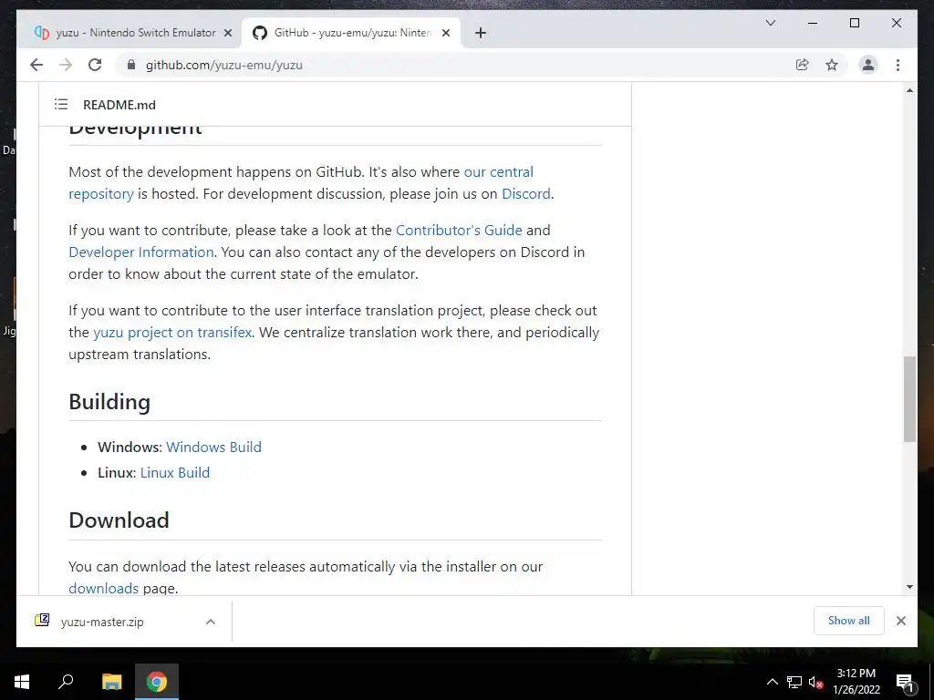The width and height of the screenshot is (934, 700).
Task: View site information via the padlock icon
Action: tap(131, 65)
